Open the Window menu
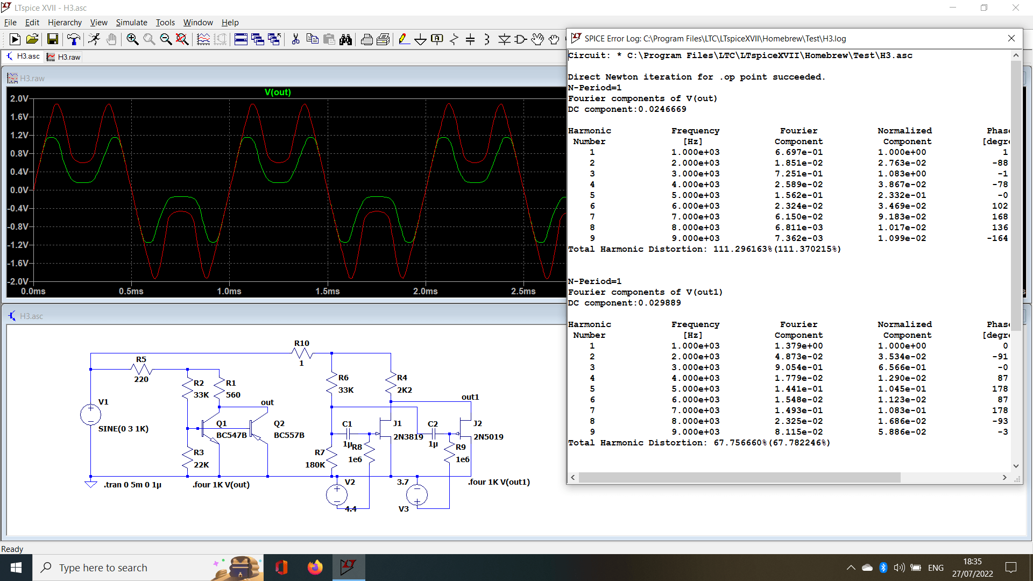The image size is (1033, 581). (198, 22)
